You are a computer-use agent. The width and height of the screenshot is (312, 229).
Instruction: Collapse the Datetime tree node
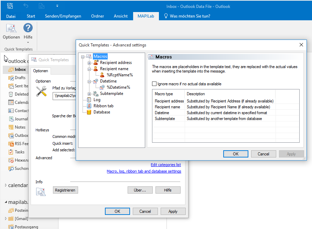(x=89, y=81)
